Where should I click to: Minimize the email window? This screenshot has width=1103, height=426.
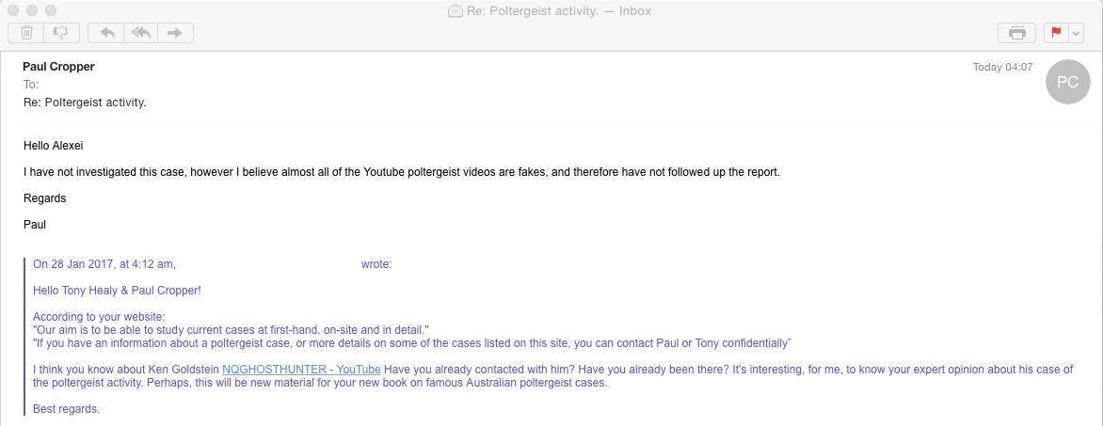pyautogui.click(x=32, y=10)
